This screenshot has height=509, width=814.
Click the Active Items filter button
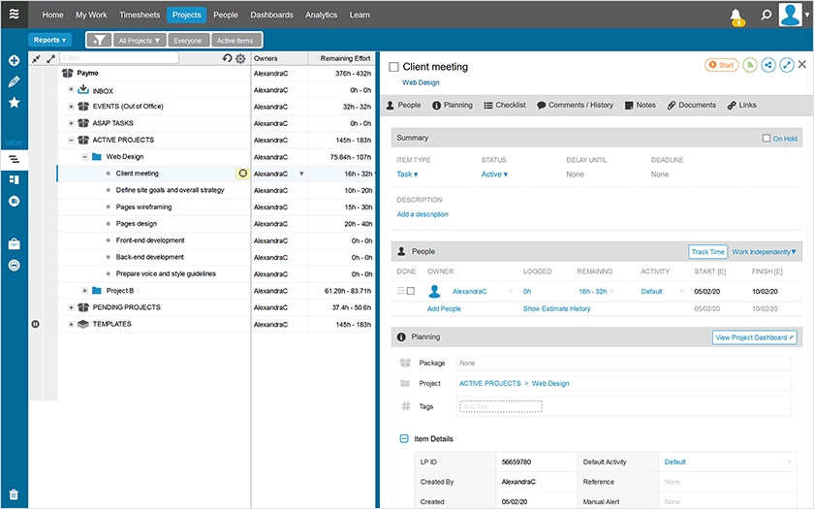pos(235,40)
